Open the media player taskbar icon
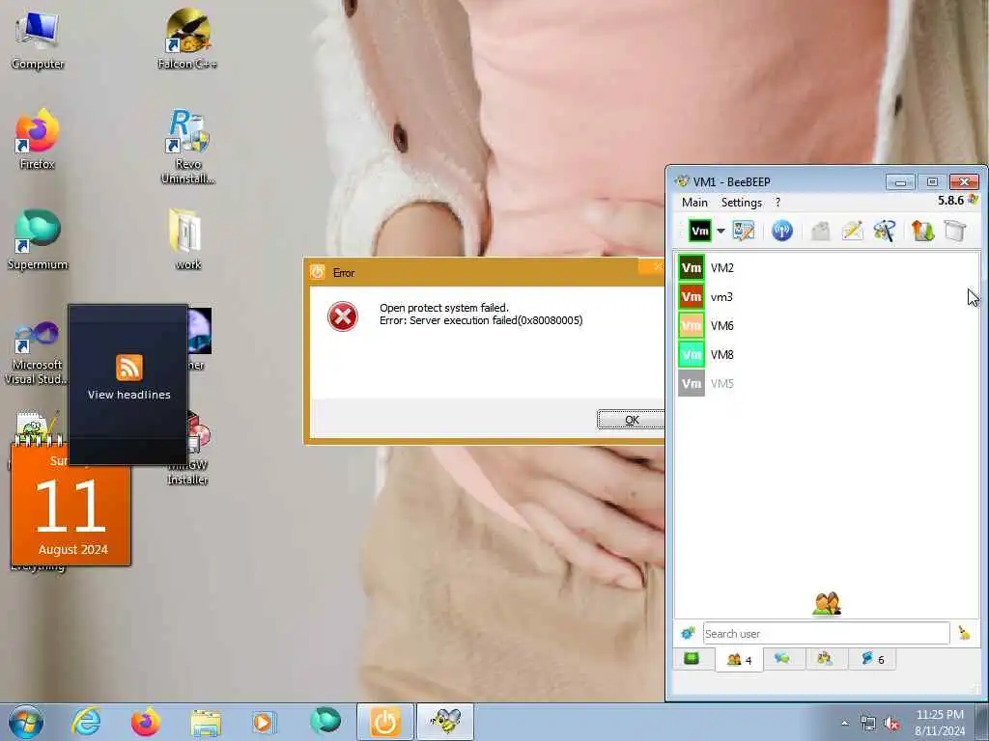The width and height of the screenshot is (989, 741). click(x=263, y=722)
